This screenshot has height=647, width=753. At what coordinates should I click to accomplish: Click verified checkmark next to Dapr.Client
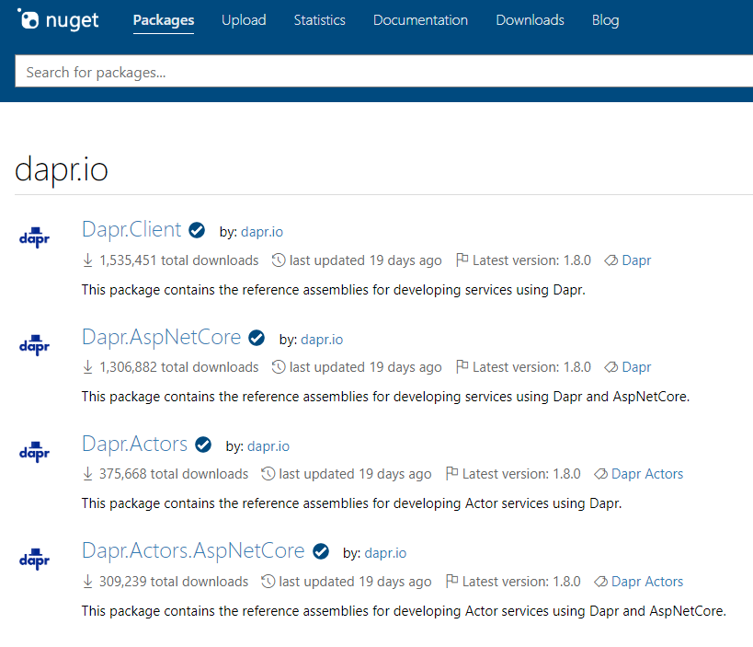coord(197,230)
